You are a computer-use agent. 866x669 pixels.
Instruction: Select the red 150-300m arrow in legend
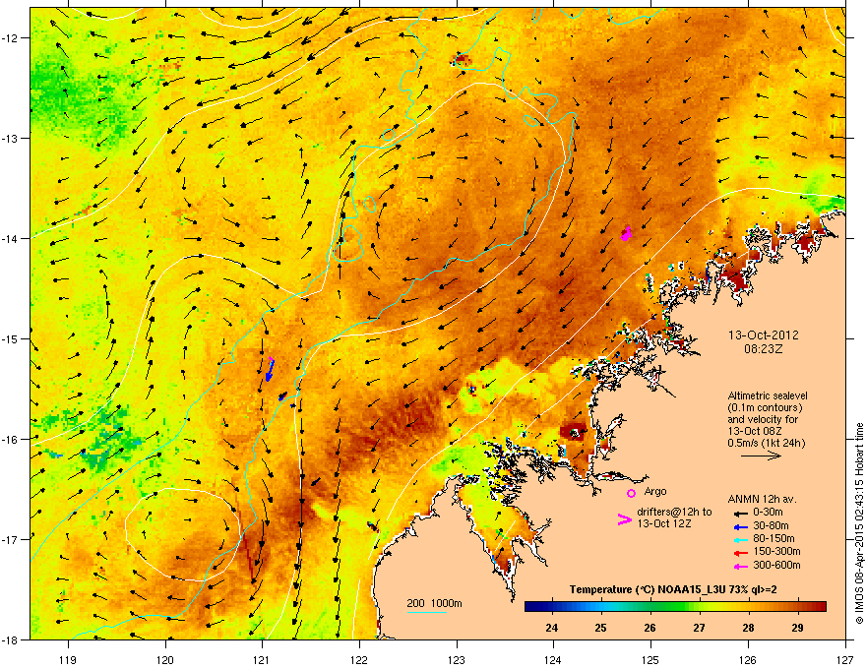[x=740, y=552]
